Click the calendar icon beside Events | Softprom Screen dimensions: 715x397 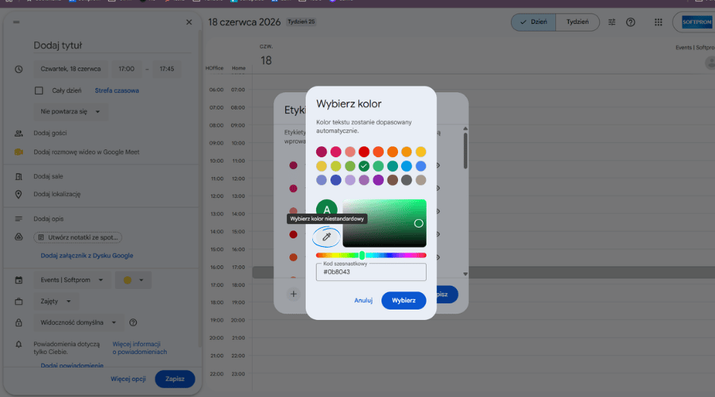pyautogui.click(x=19, y=279)
